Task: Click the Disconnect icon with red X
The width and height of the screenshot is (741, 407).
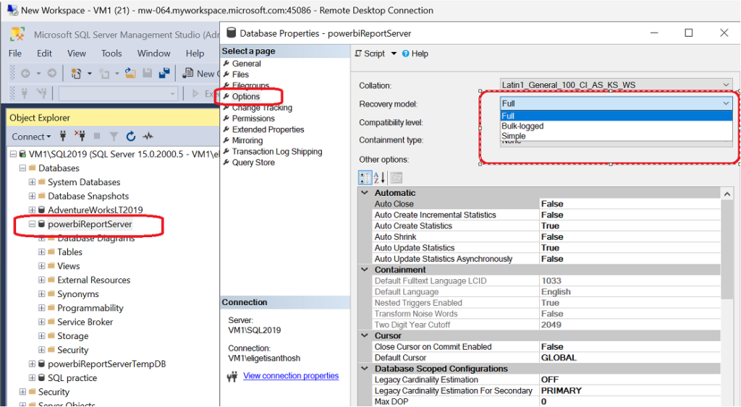Action: tap(80, 137)
